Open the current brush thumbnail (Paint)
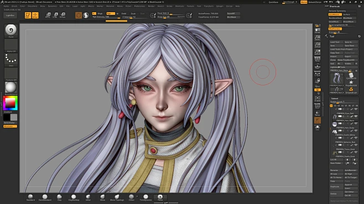364x204 pixels. click(x=11, y=31)
